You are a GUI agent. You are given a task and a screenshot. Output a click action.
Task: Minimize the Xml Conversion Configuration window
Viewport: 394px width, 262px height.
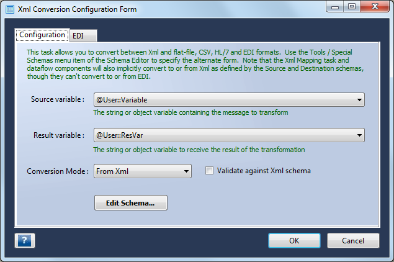[334, 7]
